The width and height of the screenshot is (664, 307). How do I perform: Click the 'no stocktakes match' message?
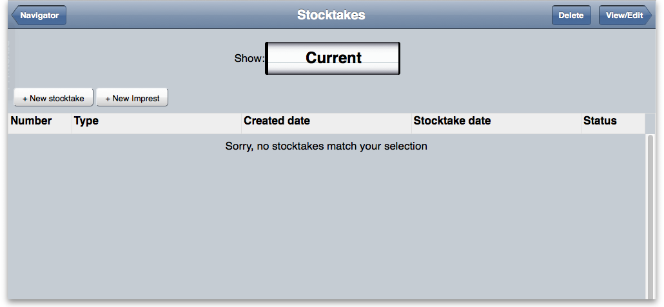pyautogui.click(x=326, y=146)
